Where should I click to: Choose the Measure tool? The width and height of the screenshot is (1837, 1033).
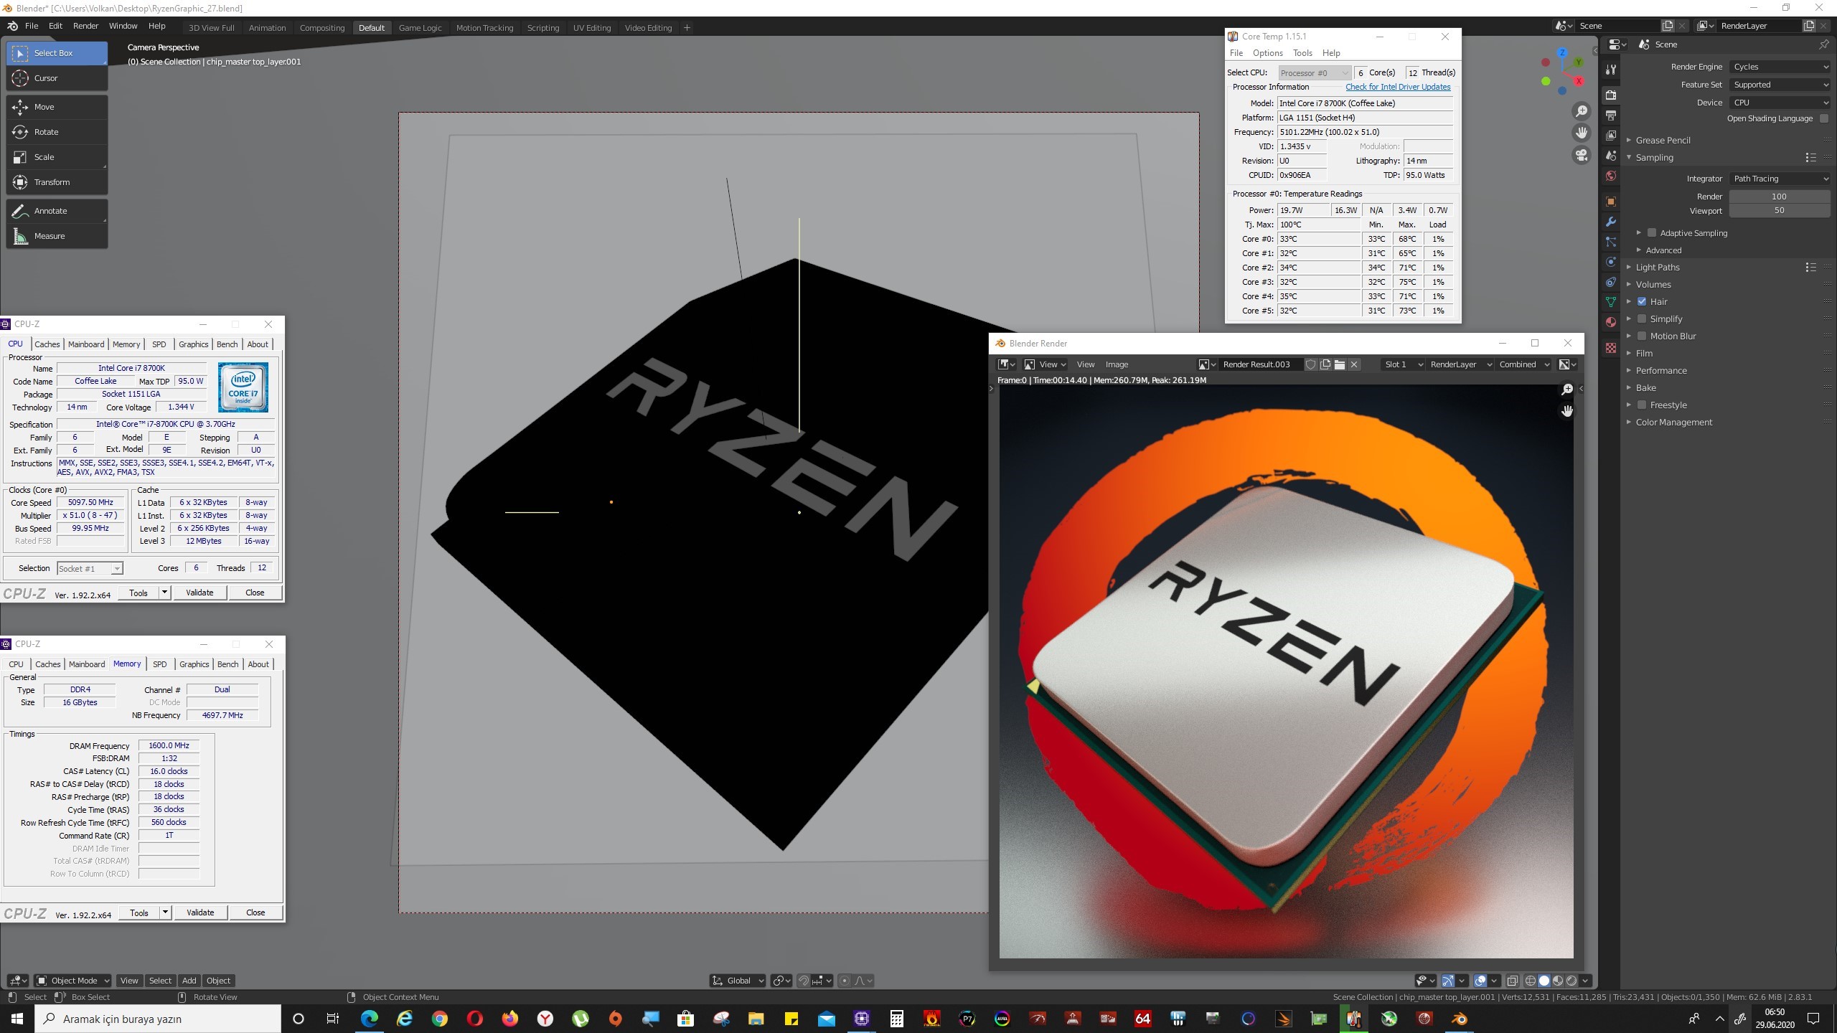(57, 236)
